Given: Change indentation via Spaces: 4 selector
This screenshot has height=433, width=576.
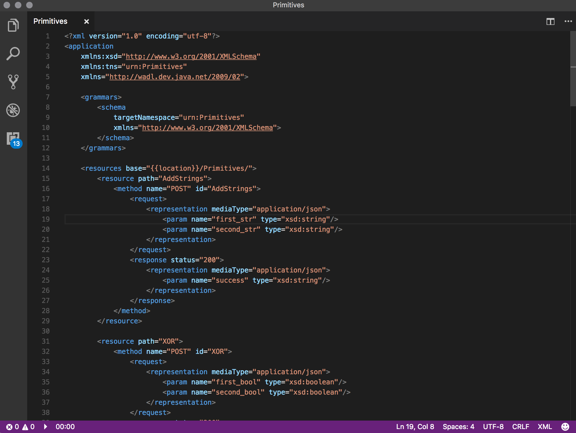Looking at the screenshot, I should 458,427.
